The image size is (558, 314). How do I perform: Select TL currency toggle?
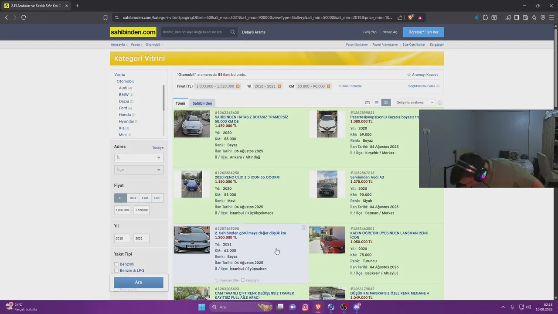click(x=120, y=198)
